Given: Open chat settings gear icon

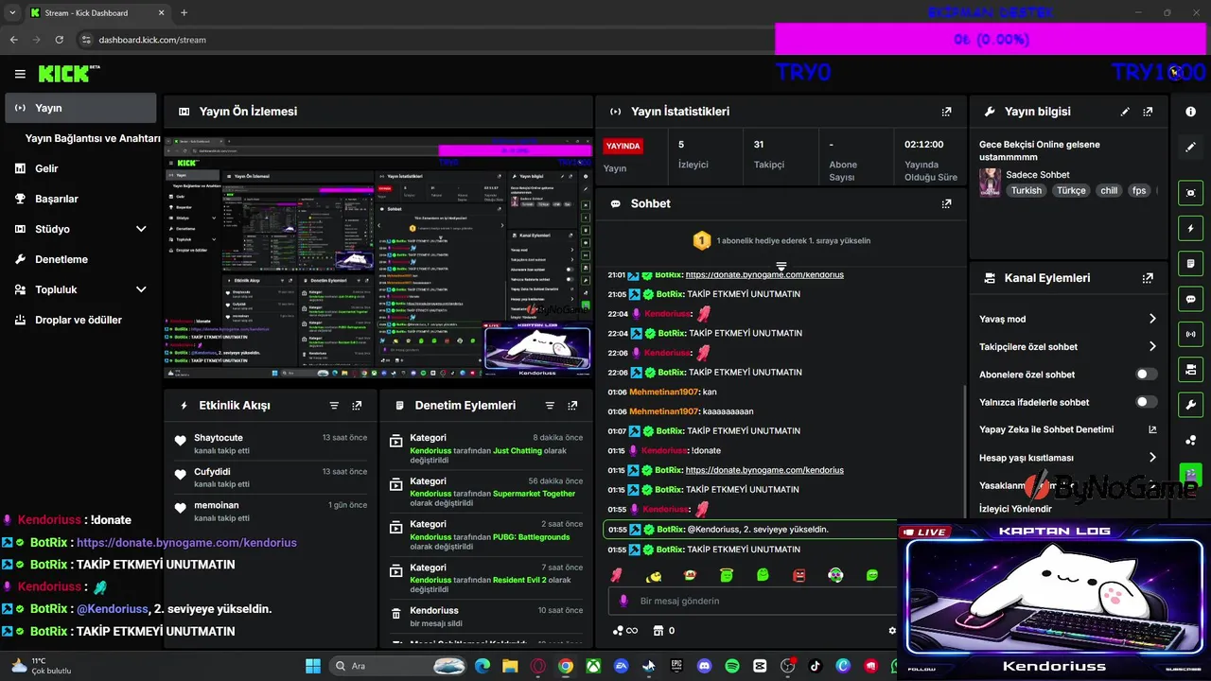Looking at the screenshot, I should coord(892,631).
